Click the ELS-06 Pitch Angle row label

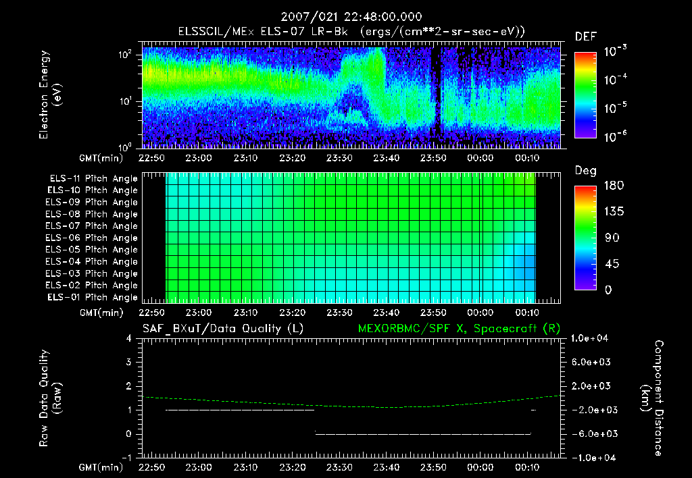coord(91,238)
